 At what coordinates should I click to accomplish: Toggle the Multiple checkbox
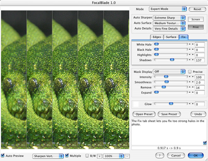pyautogui.click(x=67, y=156)
